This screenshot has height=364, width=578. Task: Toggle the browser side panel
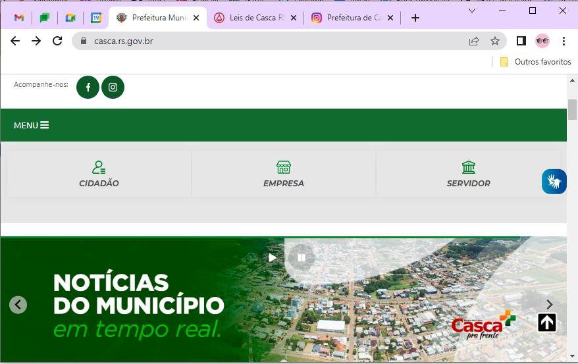click(x=521, y=41)
